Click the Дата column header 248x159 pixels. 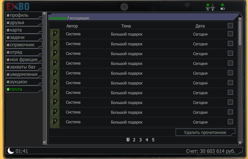point(200,26)
